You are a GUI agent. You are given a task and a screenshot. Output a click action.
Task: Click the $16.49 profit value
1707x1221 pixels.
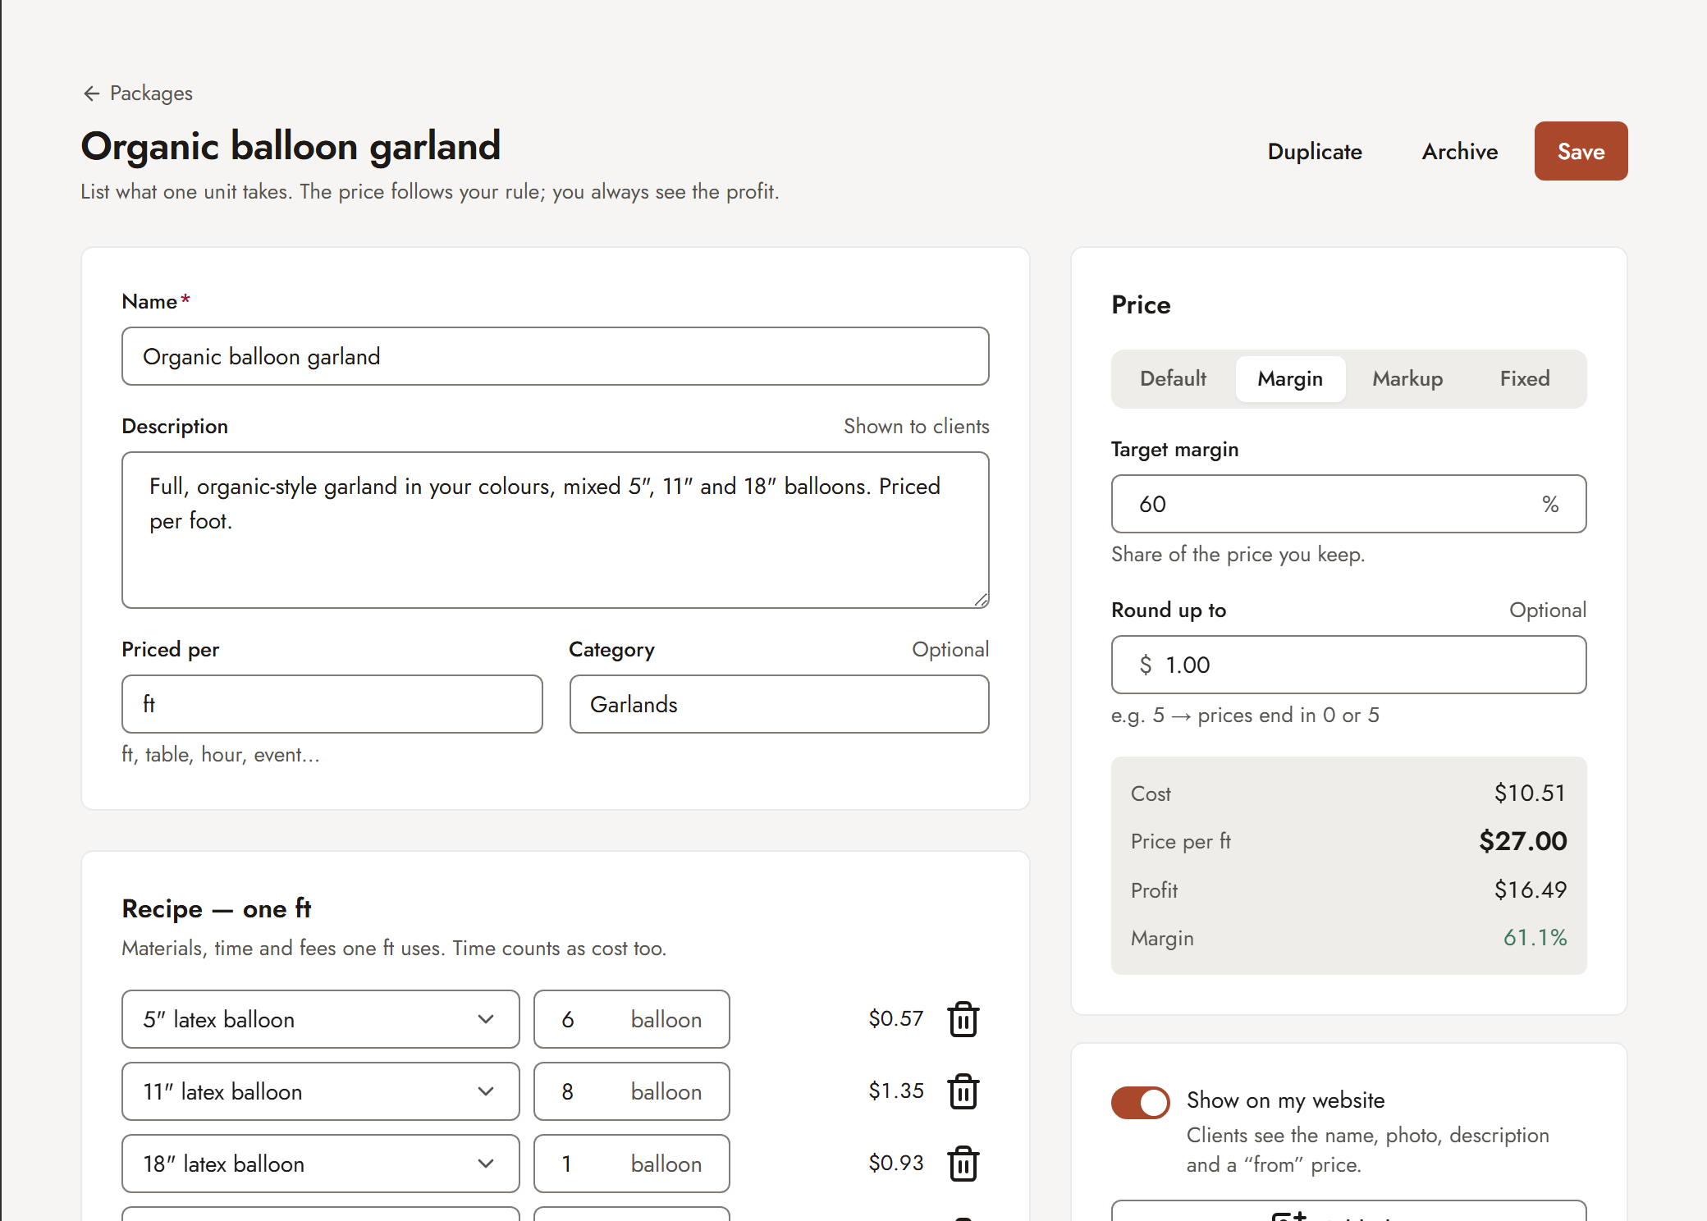point(1531,889)
